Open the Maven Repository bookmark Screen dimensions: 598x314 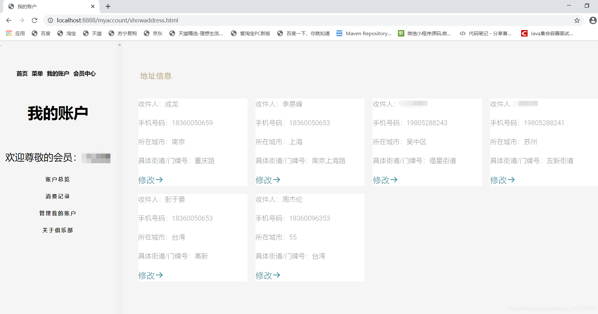(x=364, y=33)
